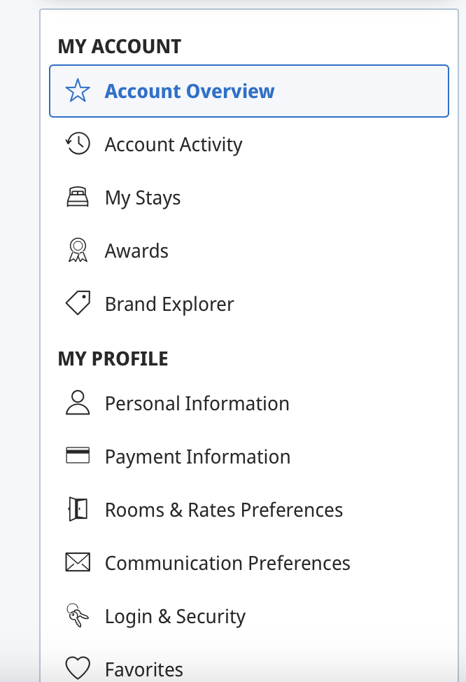Click the star icon beside Account Overview
The image size is (466, 682).
pos(78,91)
